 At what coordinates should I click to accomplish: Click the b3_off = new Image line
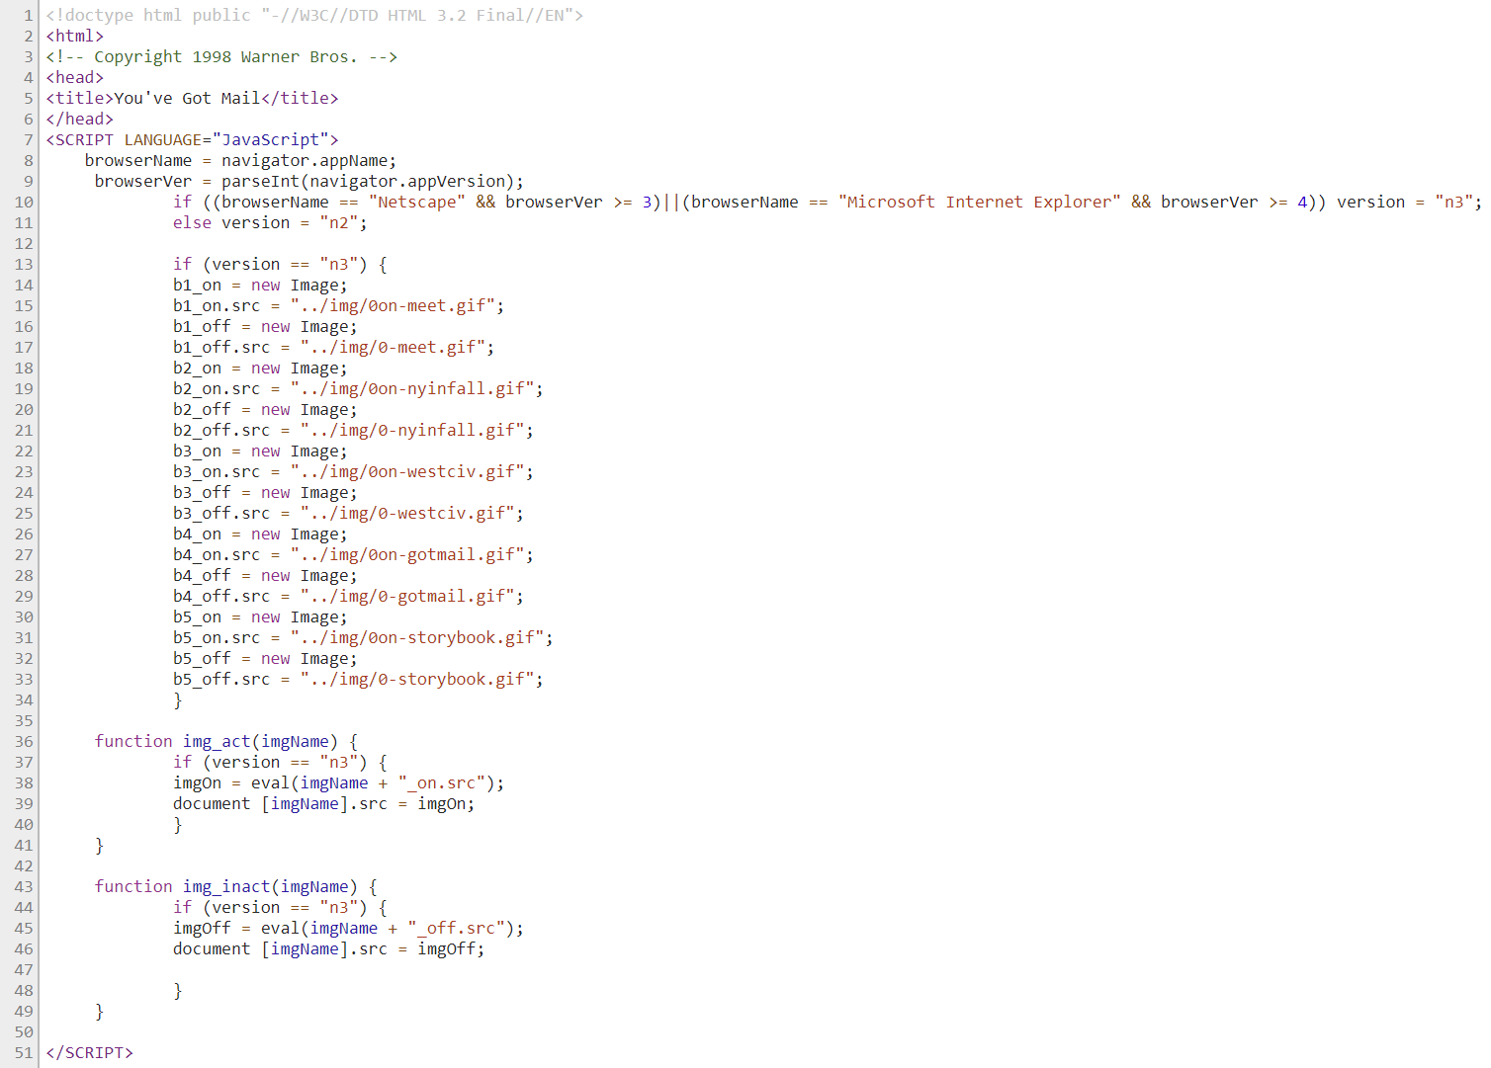265,492
